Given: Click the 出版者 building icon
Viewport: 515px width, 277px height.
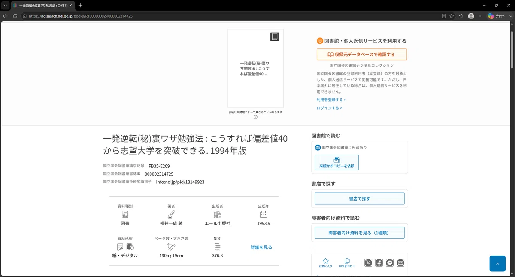Looking at the screenshot, I should [218, 214].
